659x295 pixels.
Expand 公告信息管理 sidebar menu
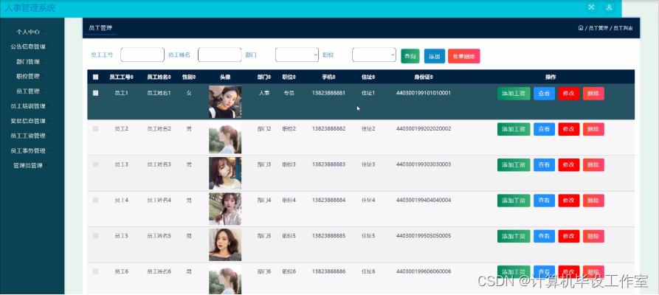tap(30, 46)
